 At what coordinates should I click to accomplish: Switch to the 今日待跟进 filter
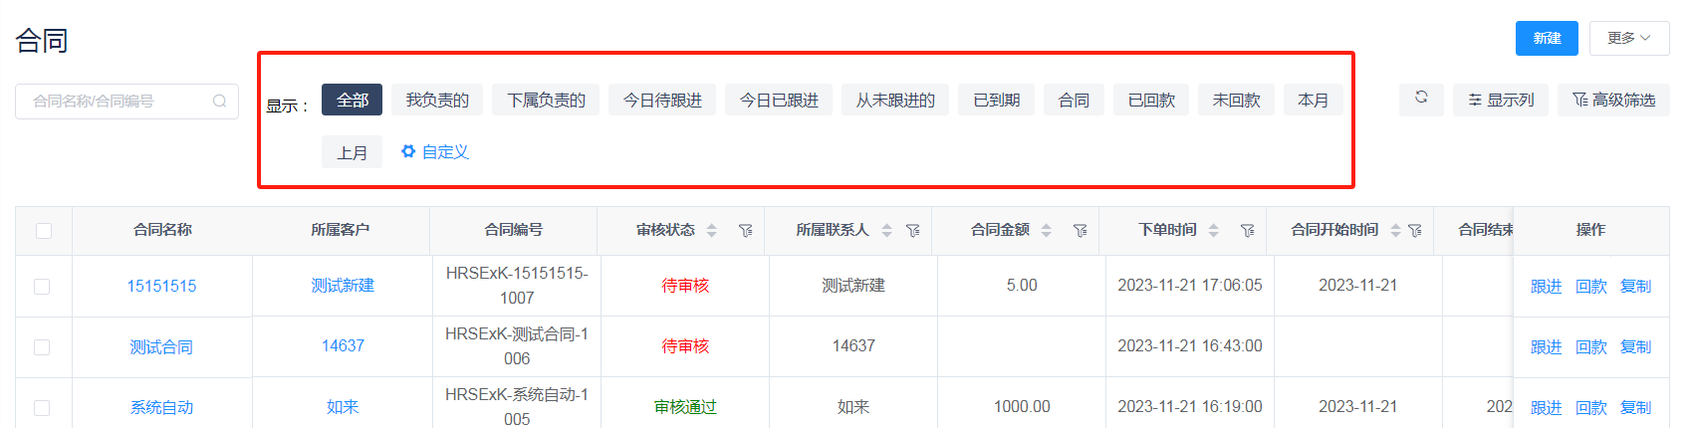(x=662, y=101)
